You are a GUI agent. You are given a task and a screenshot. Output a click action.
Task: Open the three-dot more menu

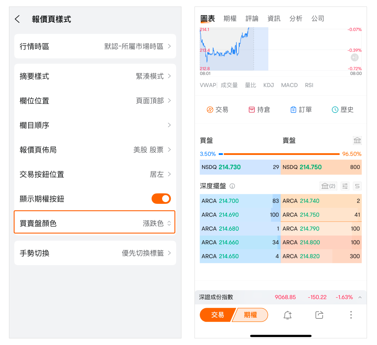click(x=350, y=315)
